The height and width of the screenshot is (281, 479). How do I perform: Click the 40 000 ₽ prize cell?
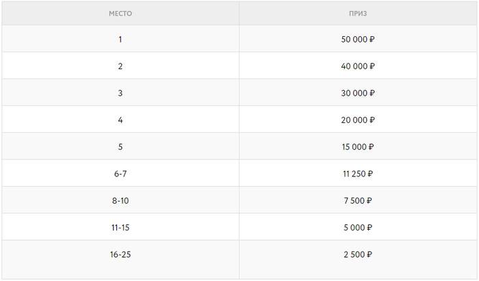358,66
